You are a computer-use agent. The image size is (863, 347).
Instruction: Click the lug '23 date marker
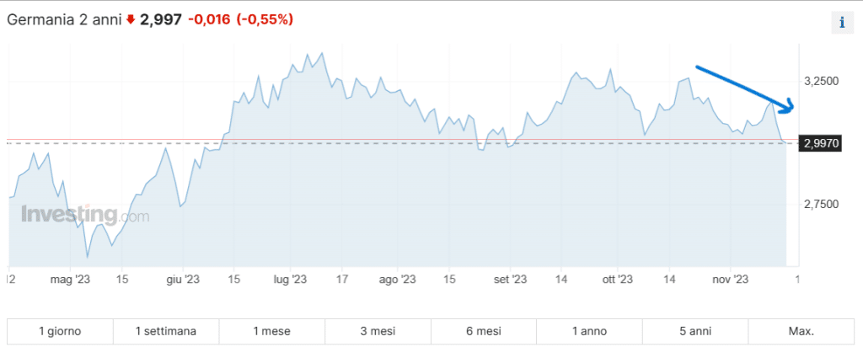(x=289, y=279)
